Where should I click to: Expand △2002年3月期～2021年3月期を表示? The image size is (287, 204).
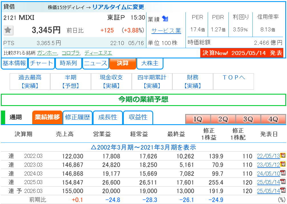(x=143, y=147)
